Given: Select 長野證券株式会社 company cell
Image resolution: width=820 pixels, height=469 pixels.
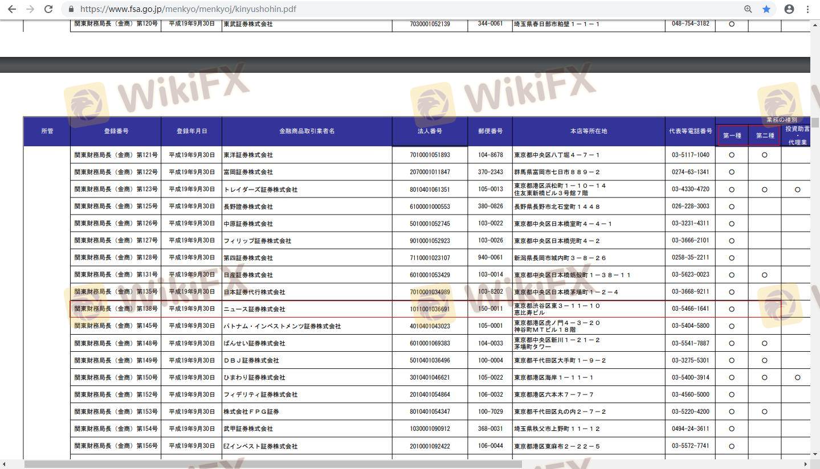Looking at the screenshot, I should (x=248, y=207).
